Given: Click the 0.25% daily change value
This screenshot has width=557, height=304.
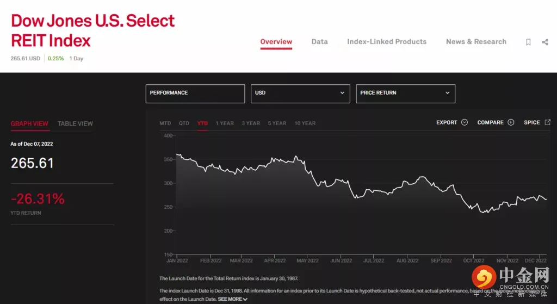Looking at the screenshot, I should (x=56, y=58).
